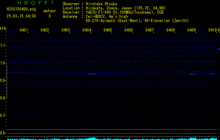
Task: Click the date stamp 25.03.15 04:00
Action: point(21,16)
